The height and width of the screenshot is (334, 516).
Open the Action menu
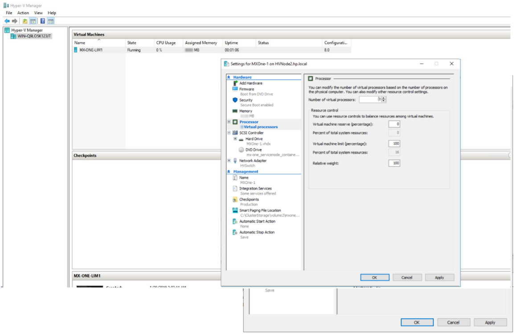click(x=23, y=13)
